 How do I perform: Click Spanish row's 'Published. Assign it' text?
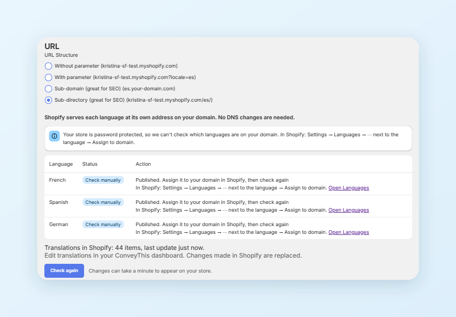212,202
